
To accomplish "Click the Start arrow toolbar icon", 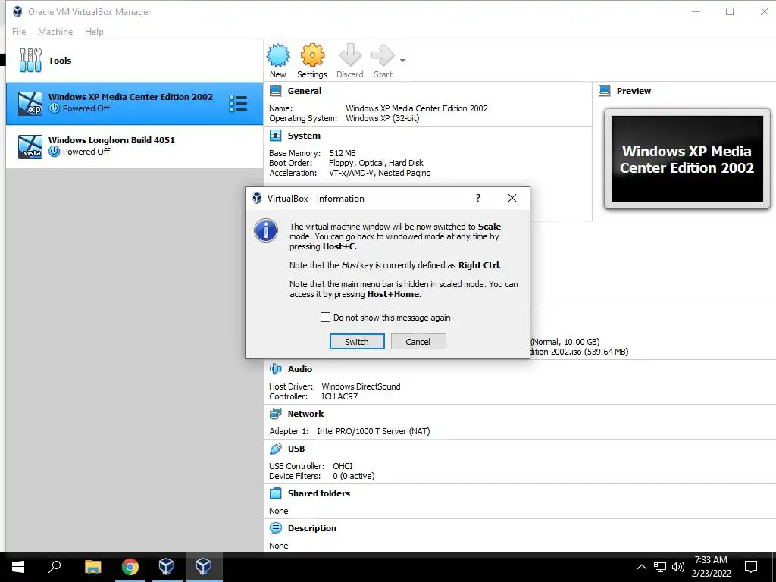I will [383, 55].
